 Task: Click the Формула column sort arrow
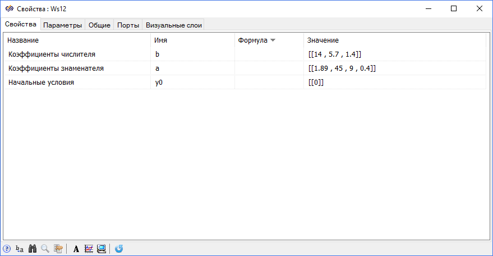coord(273,40)
